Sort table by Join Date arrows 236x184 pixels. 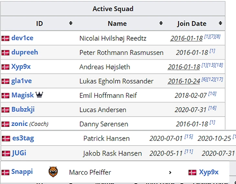(x=220, y=23)
